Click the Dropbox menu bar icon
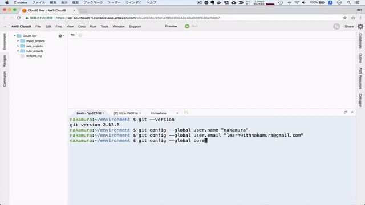365x205 pixels. coord(226,2)
